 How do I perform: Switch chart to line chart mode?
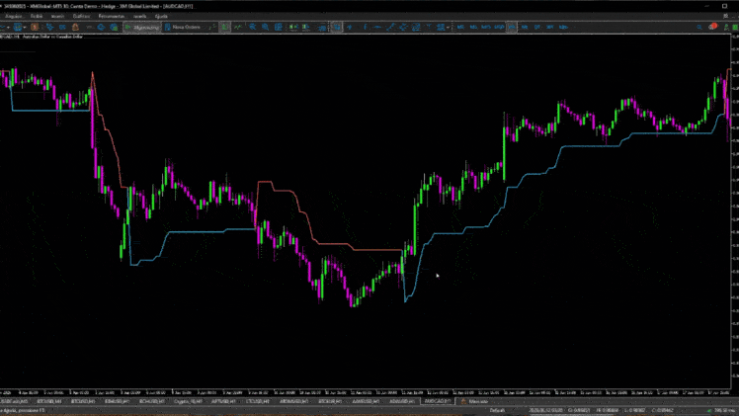pyautogui.click(x=238, y=27)
